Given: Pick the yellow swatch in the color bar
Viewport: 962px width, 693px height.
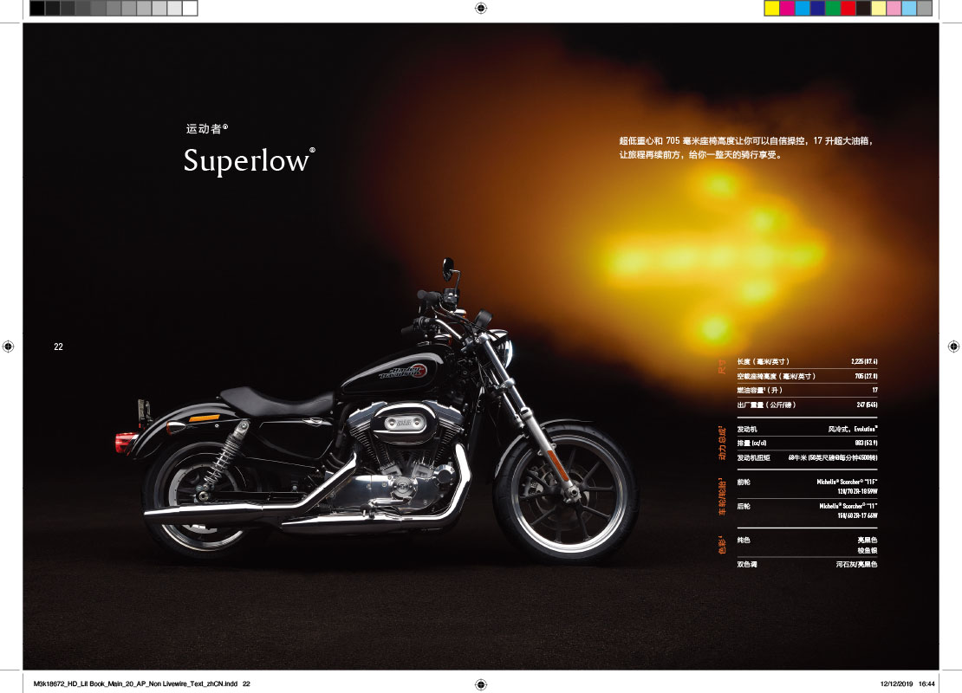Looking at the screenshot, I should pyautogui.click(x=772, y=8).
